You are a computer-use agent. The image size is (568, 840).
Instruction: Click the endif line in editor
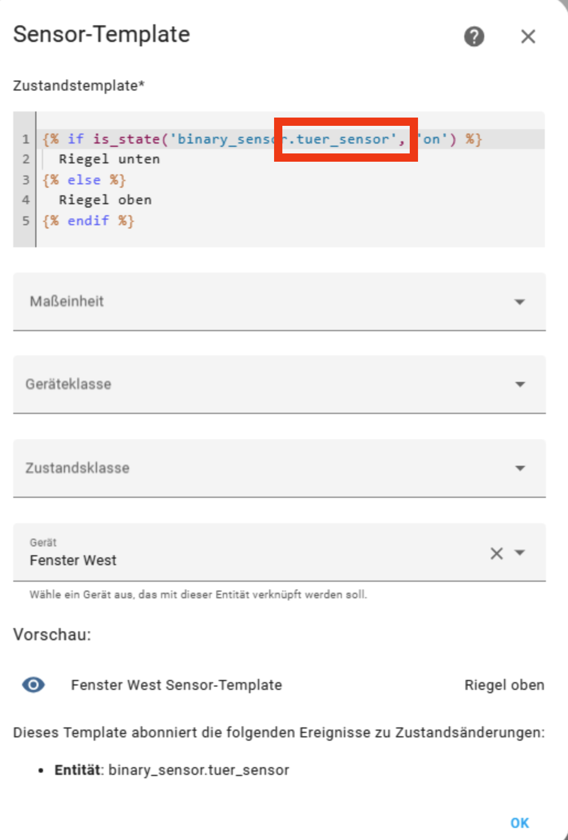tap(88, 221)
